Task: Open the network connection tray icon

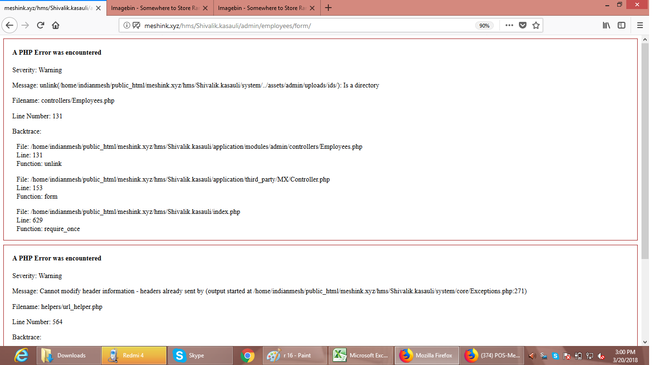Action: [589, 355]
